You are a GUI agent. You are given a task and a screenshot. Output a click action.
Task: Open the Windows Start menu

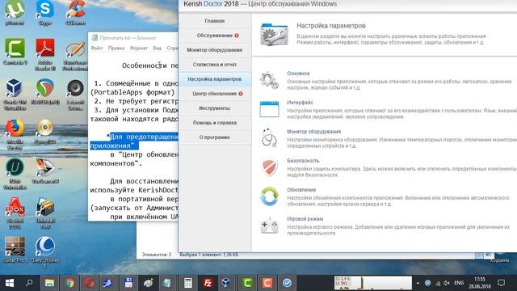pyautogui.click(x=10, y=283)
